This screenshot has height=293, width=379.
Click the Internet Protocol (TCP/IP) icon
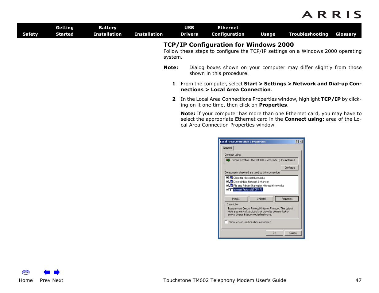(231, 189)
